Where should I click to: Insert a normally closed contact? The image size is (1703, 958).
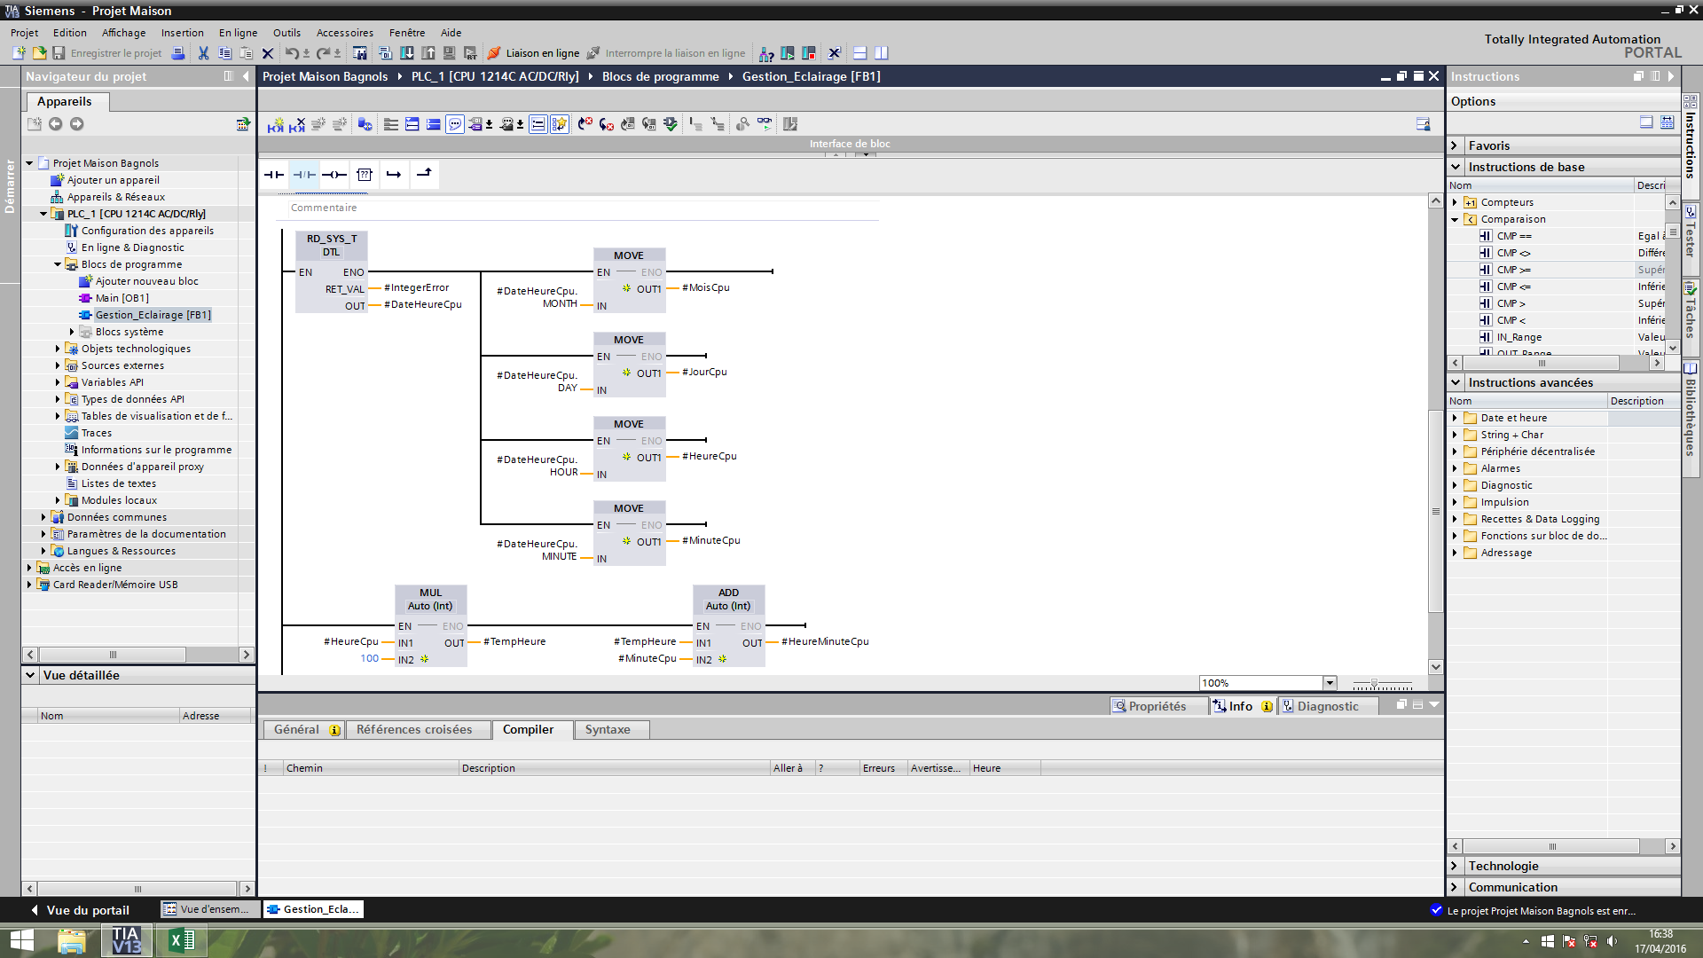pos(304,175)
